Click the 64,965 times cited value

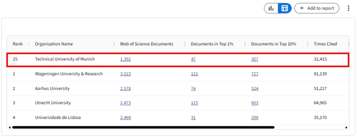tap(320, 103)
